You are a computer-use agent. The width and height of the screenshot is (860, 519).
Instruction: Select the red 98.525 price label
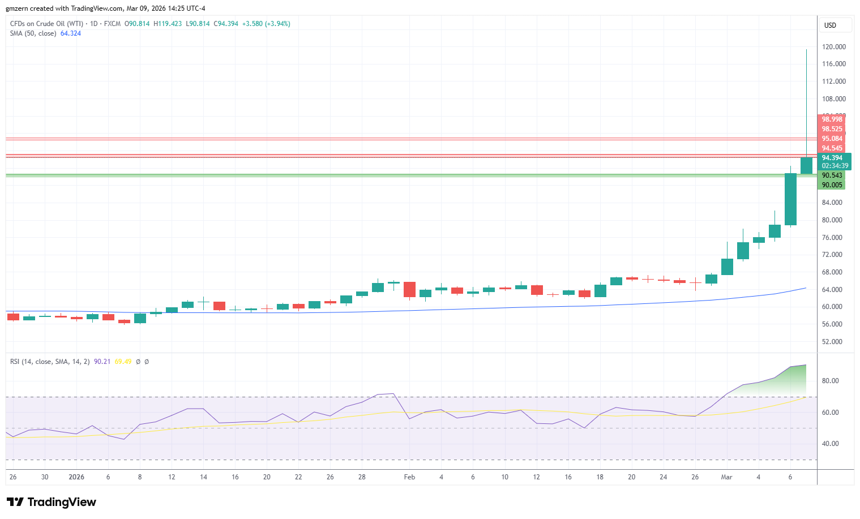click(x=832, y=129)
